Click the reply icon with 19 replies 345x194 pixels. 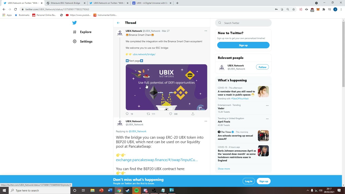127,114
